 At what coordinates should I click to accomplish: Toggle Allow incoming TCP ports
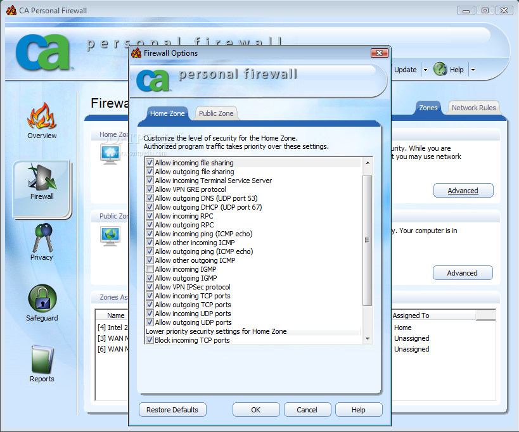click(150, 296)
